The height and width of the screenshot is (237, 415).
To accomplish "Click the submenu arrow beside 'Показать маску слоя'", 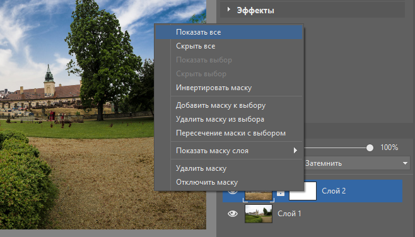I will pyautogui.click(x=295, y=151).
